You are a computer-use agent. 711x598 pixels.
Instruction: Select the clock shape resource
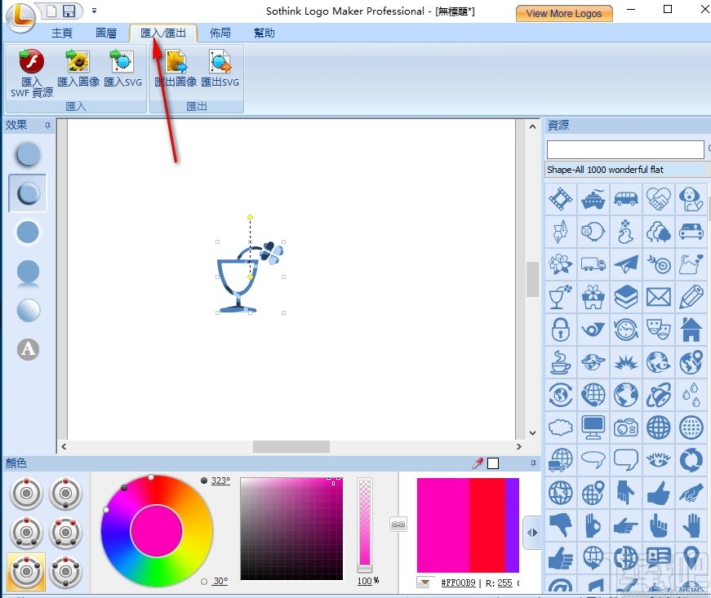click(625, 329)
